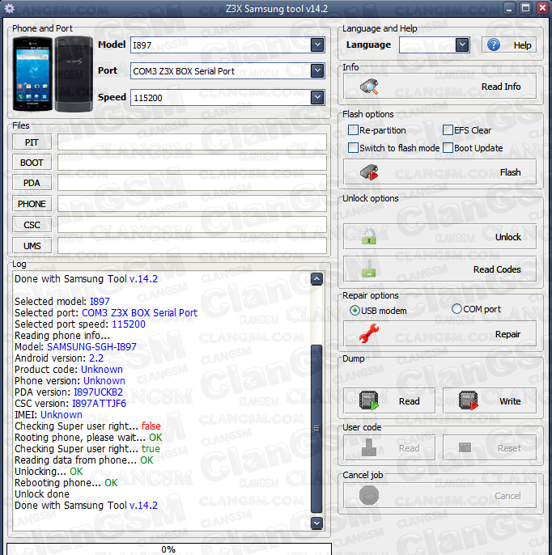Click the Read Info button label
The image size is (552, 555).
point(501,87)
